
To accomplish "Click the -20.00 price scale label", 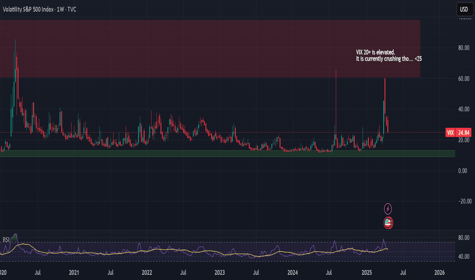I will coord(464,201).
